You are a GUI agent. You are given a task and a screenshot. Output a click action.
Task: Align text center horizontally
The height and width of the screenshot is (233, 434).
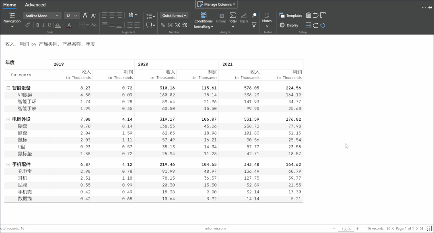[112, 15]
